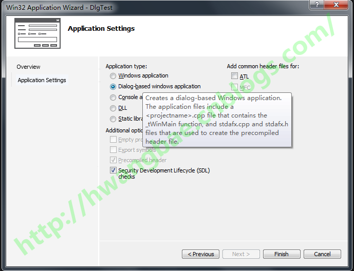Cancel the Win32 Application Wizard
The image size is (354, 271).
[x=322, y=254]
